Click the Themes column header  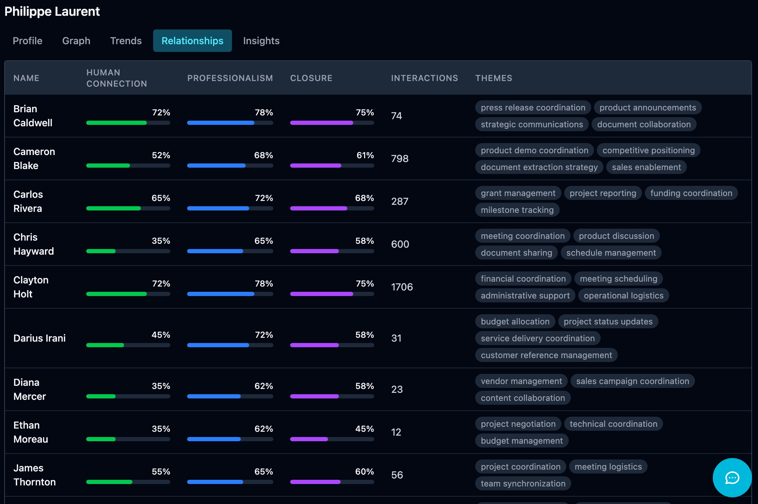click(x=493, y=78)
